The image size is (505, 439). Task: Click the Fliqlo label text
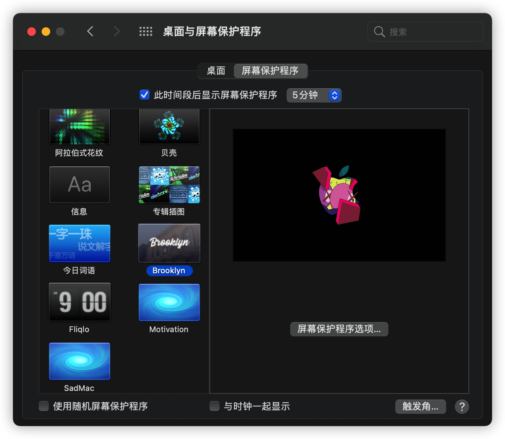click(x=79, y=329)
